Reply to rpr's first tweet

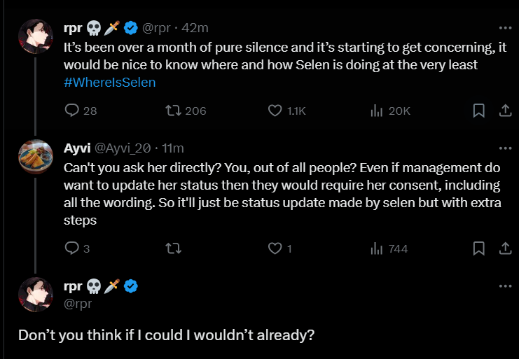(x=72, y=111)
